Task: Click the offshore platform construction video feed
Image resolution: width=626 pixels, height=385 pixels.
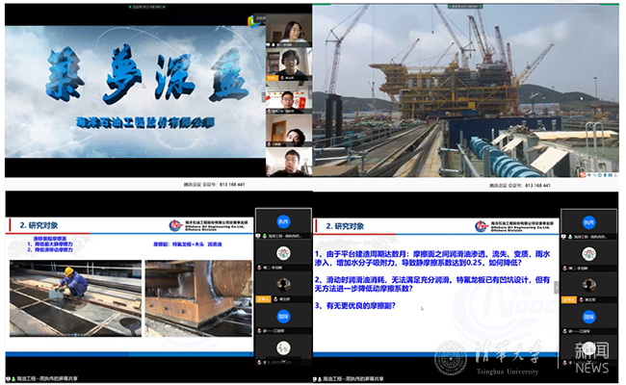Action: pos(466,93)
